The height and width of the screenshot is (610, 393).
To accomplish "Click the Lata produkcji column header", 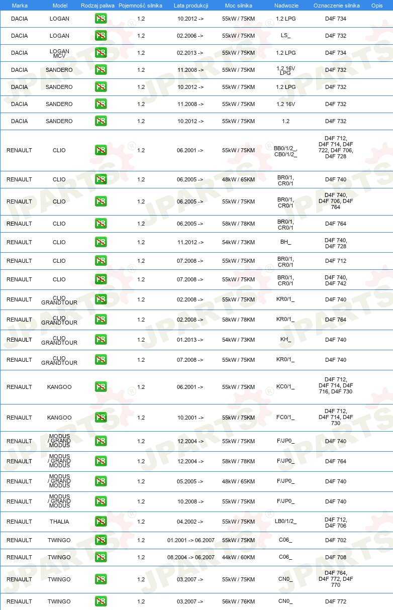I will coord(190,6).
